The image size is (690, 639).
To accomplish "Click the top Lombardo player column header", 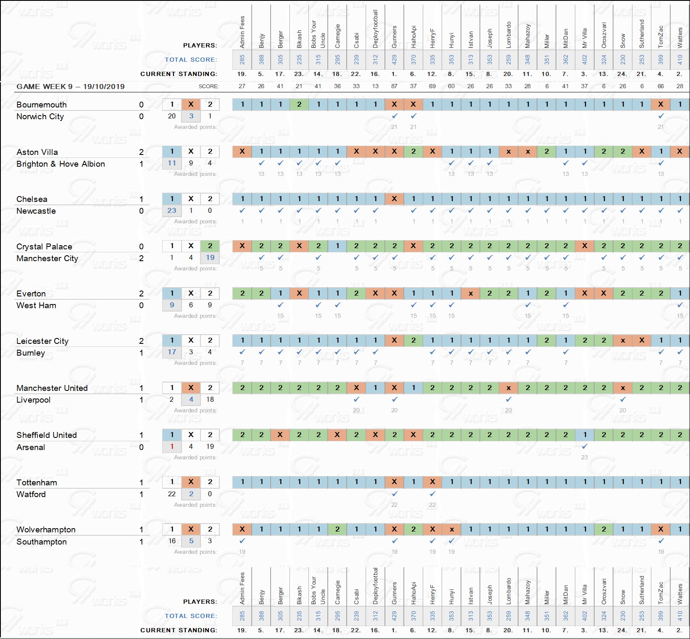I will [x=508, y=35].
